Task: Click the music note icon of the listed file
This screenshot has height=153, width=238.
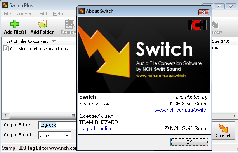Action: (x=6, y=49)
